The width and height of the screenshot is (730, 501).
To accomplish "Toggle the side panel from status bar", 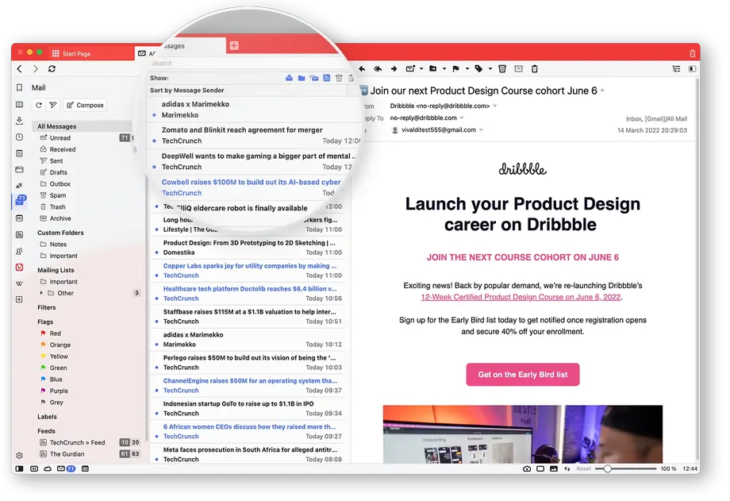I will 19,468.
